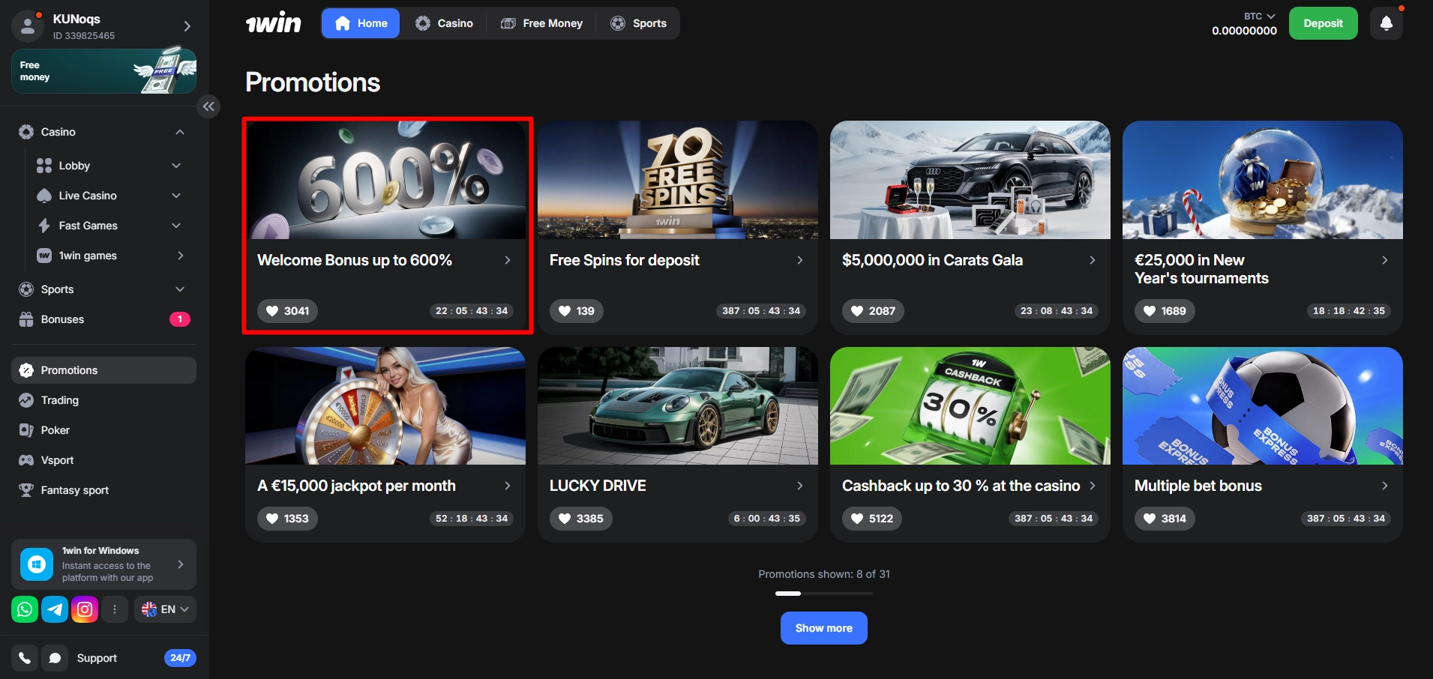
Task: Open the support chat bubble icon
Action: click(55, 658)
